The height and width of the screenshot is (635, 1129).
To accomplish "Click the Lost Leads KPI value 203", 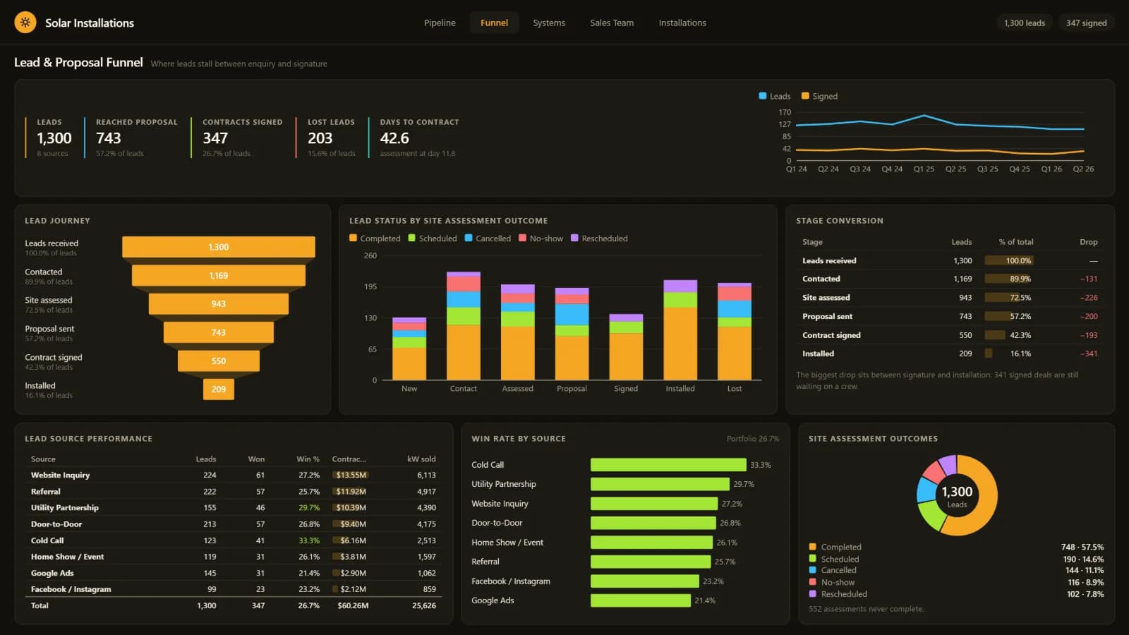I will point(320,138).
